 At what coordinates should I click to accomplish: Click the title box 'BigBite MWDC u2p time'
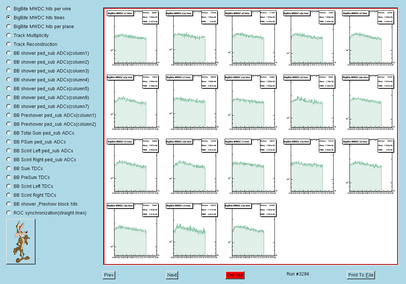pyautogui.click(x=297, y=13)
